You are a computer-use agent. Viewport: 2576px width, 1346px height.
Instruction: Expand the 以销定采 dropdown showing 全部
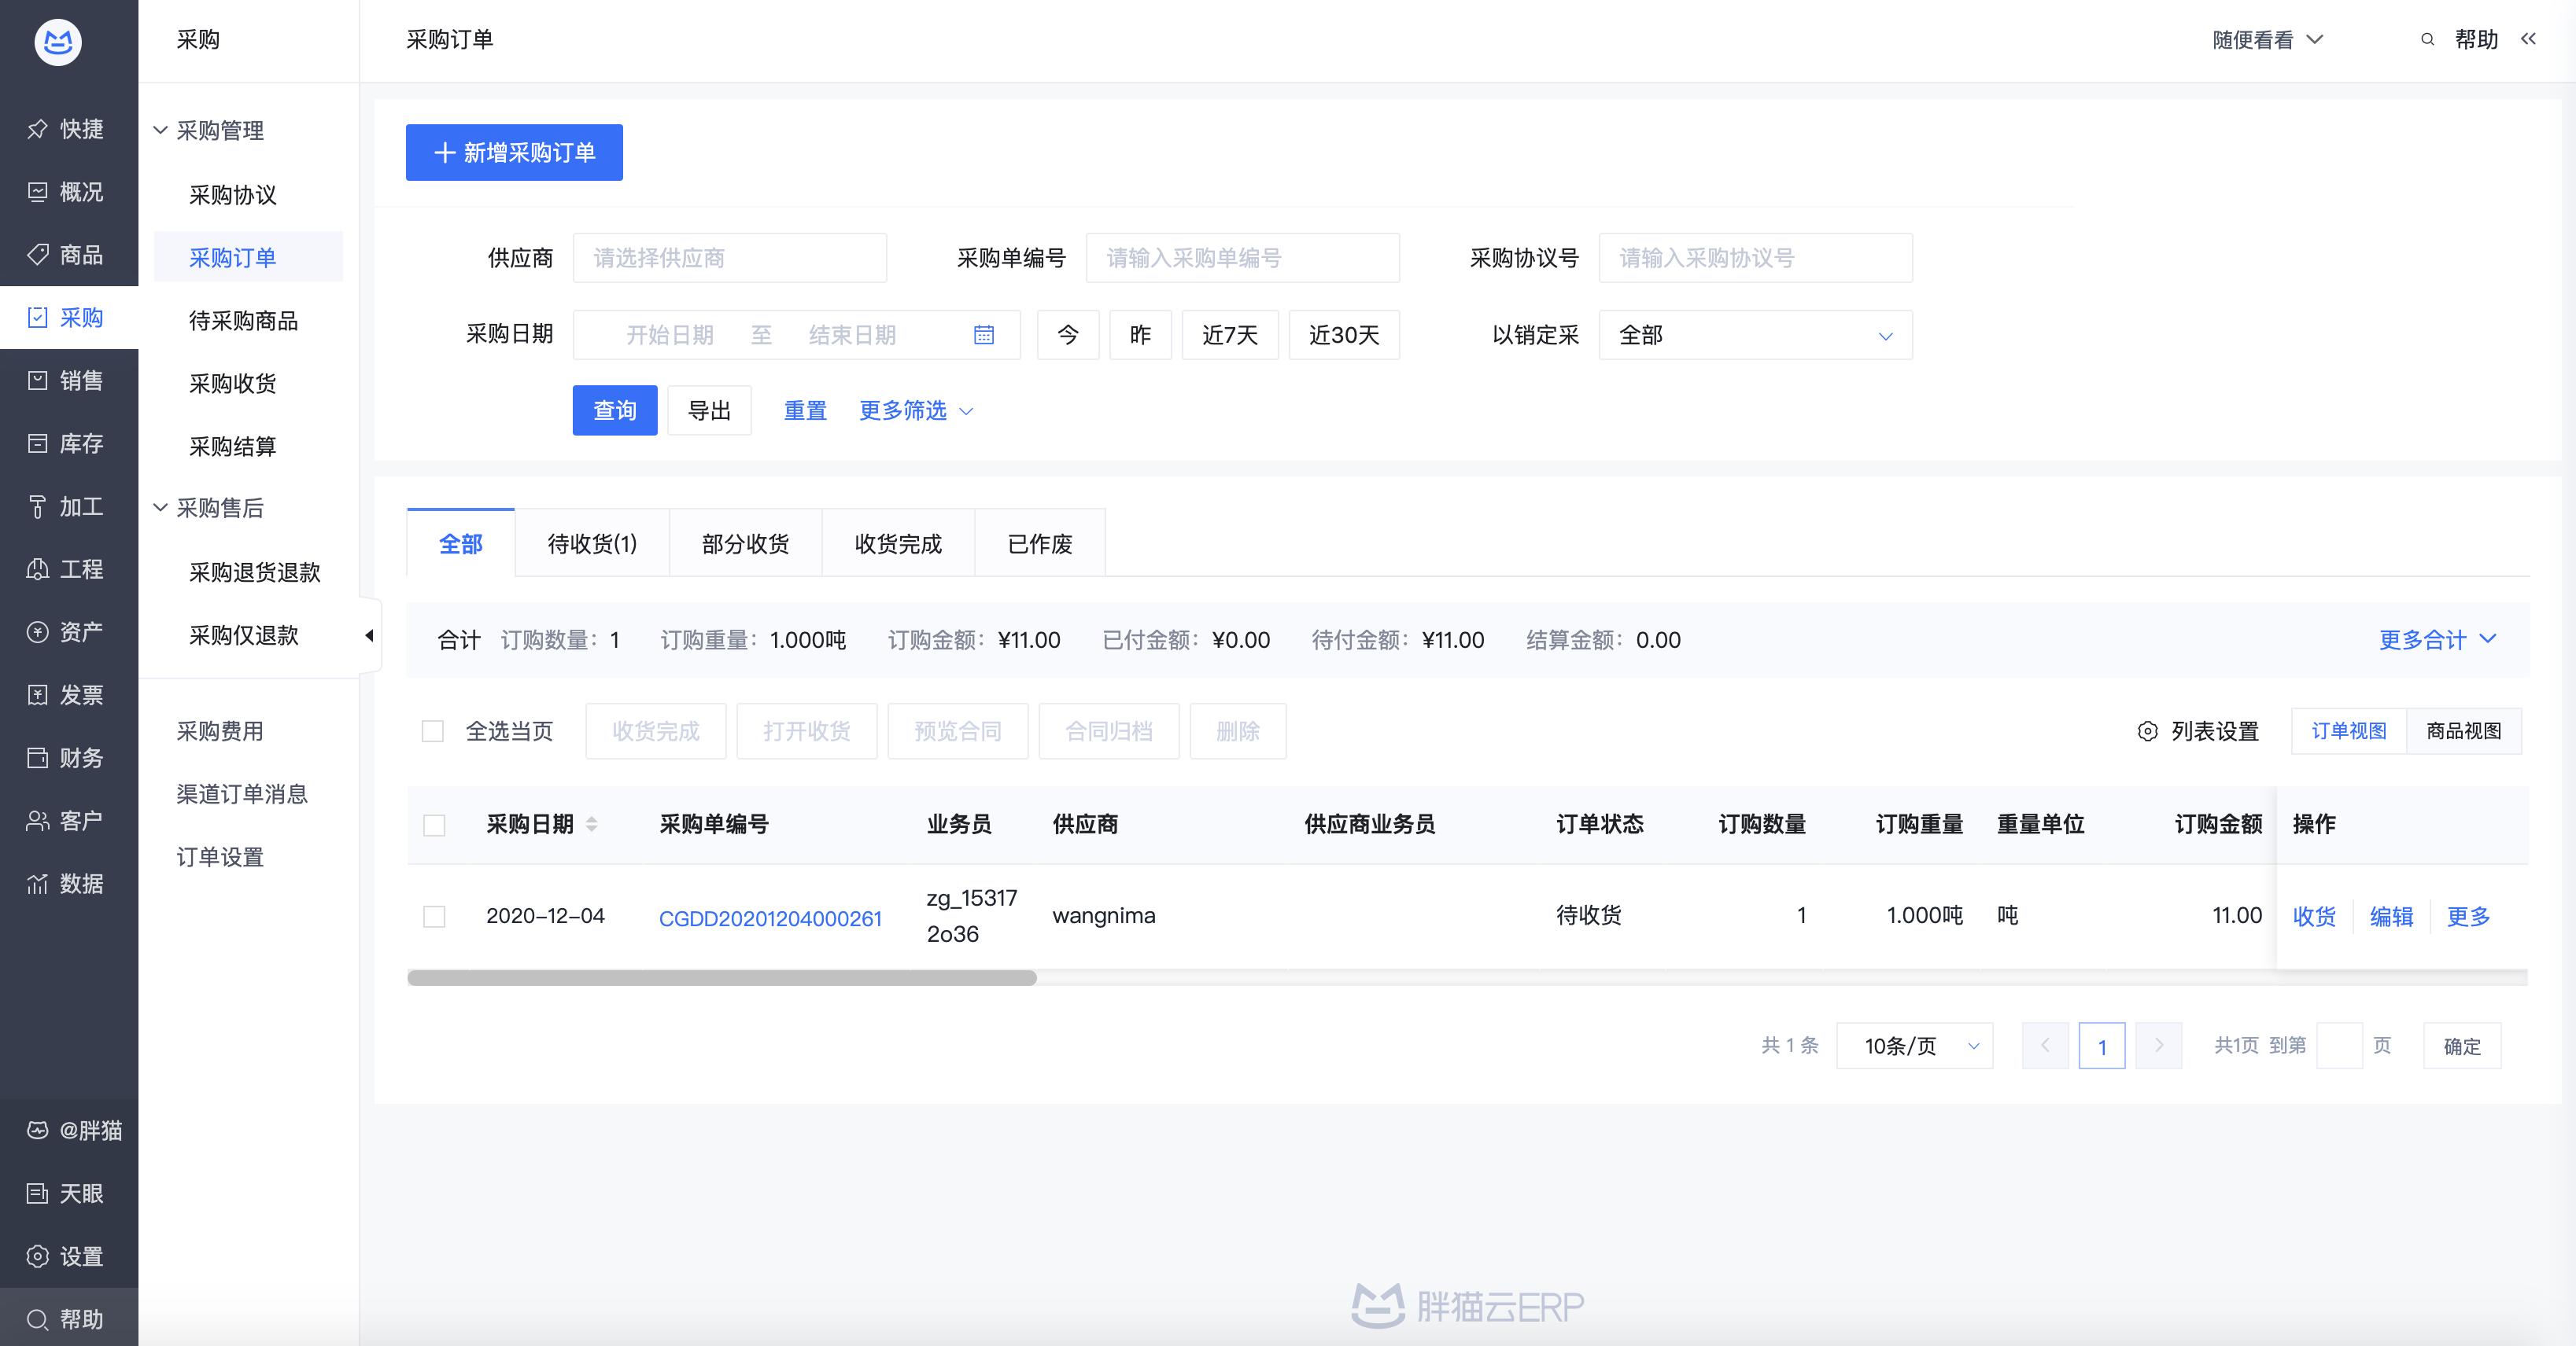(x=1755, y=335)
